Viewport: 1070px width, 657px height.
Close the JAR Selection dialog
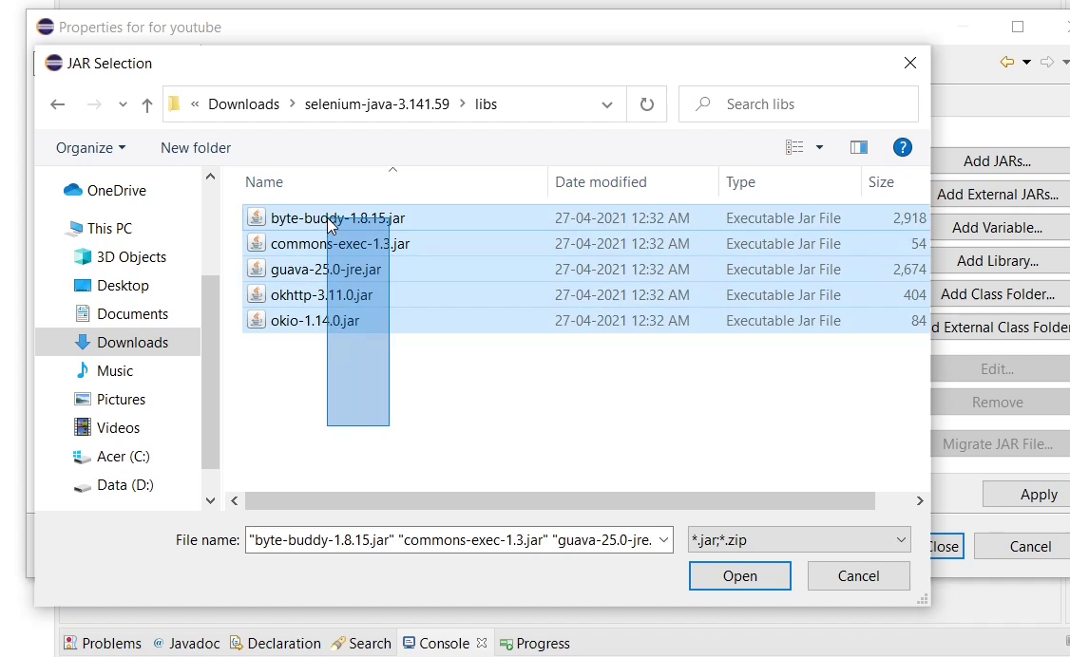pyautogui.click(x=909, y=63)
